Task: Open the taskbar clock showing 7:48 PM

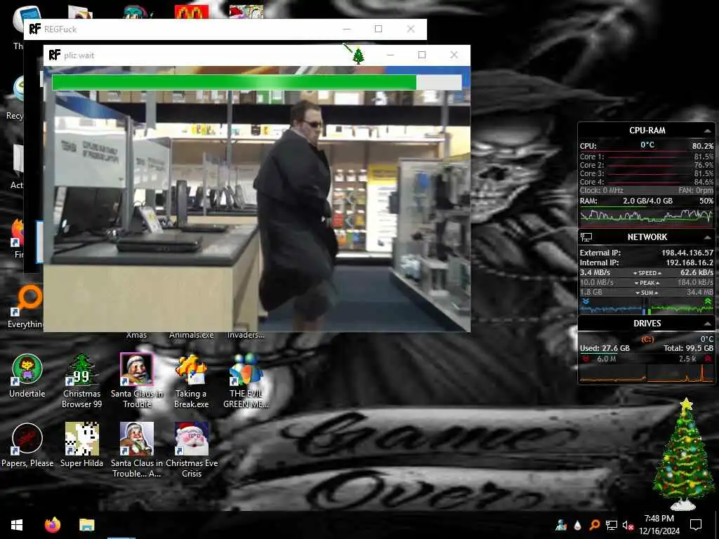Action: (x=659, y=525)
